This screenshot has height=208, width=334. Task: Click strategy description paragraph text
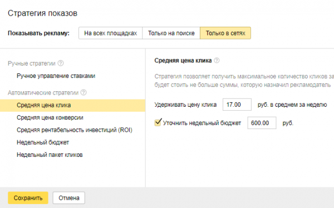[244, 81]
